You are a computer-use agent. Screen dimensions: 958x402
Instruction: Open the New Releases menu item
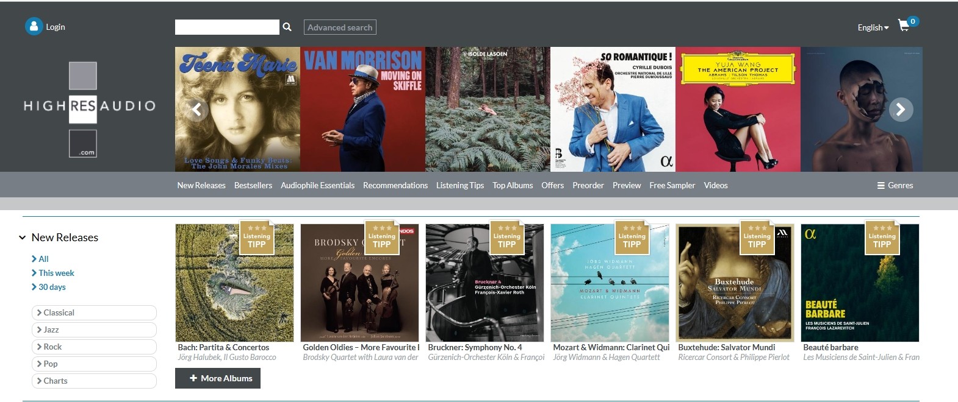click(x=201, y=185)
